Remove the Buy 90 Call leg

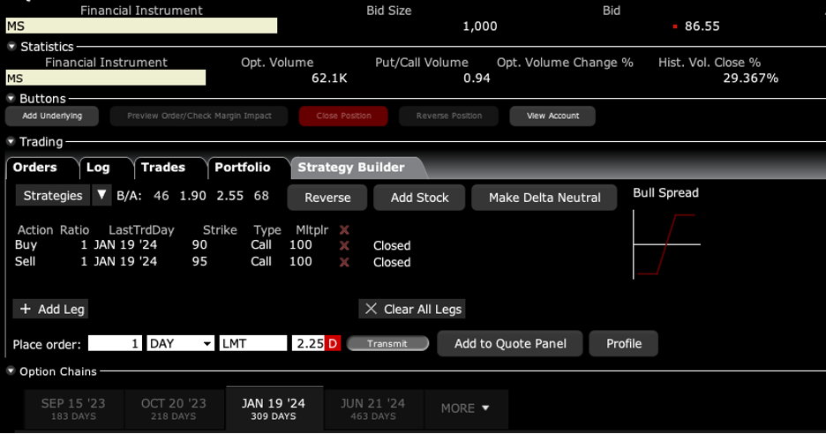click(344, 246)
